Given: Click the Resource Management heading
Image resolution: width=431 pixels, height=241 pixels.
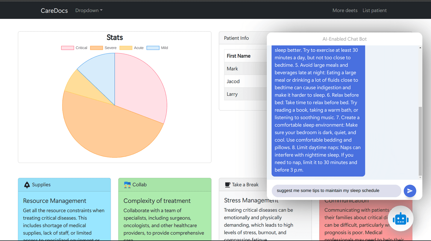Looking at the screenshot, I should (x=54, y=201).
